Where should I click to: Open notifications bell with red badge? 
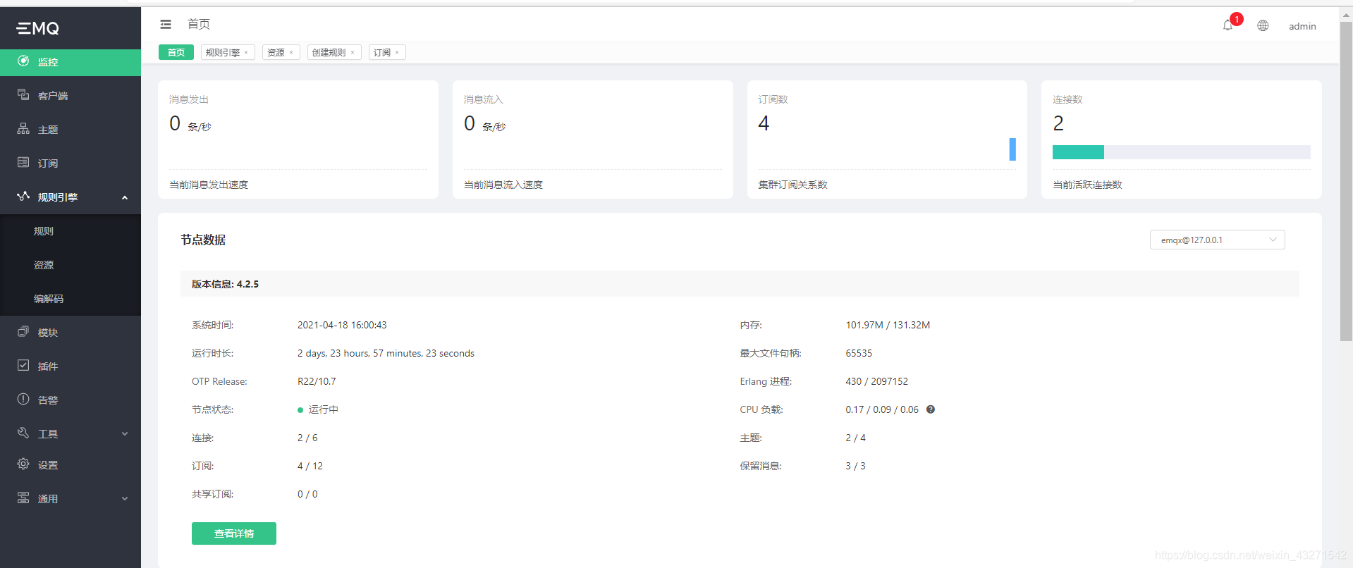pyautogui.click(x=1228, y=25)
